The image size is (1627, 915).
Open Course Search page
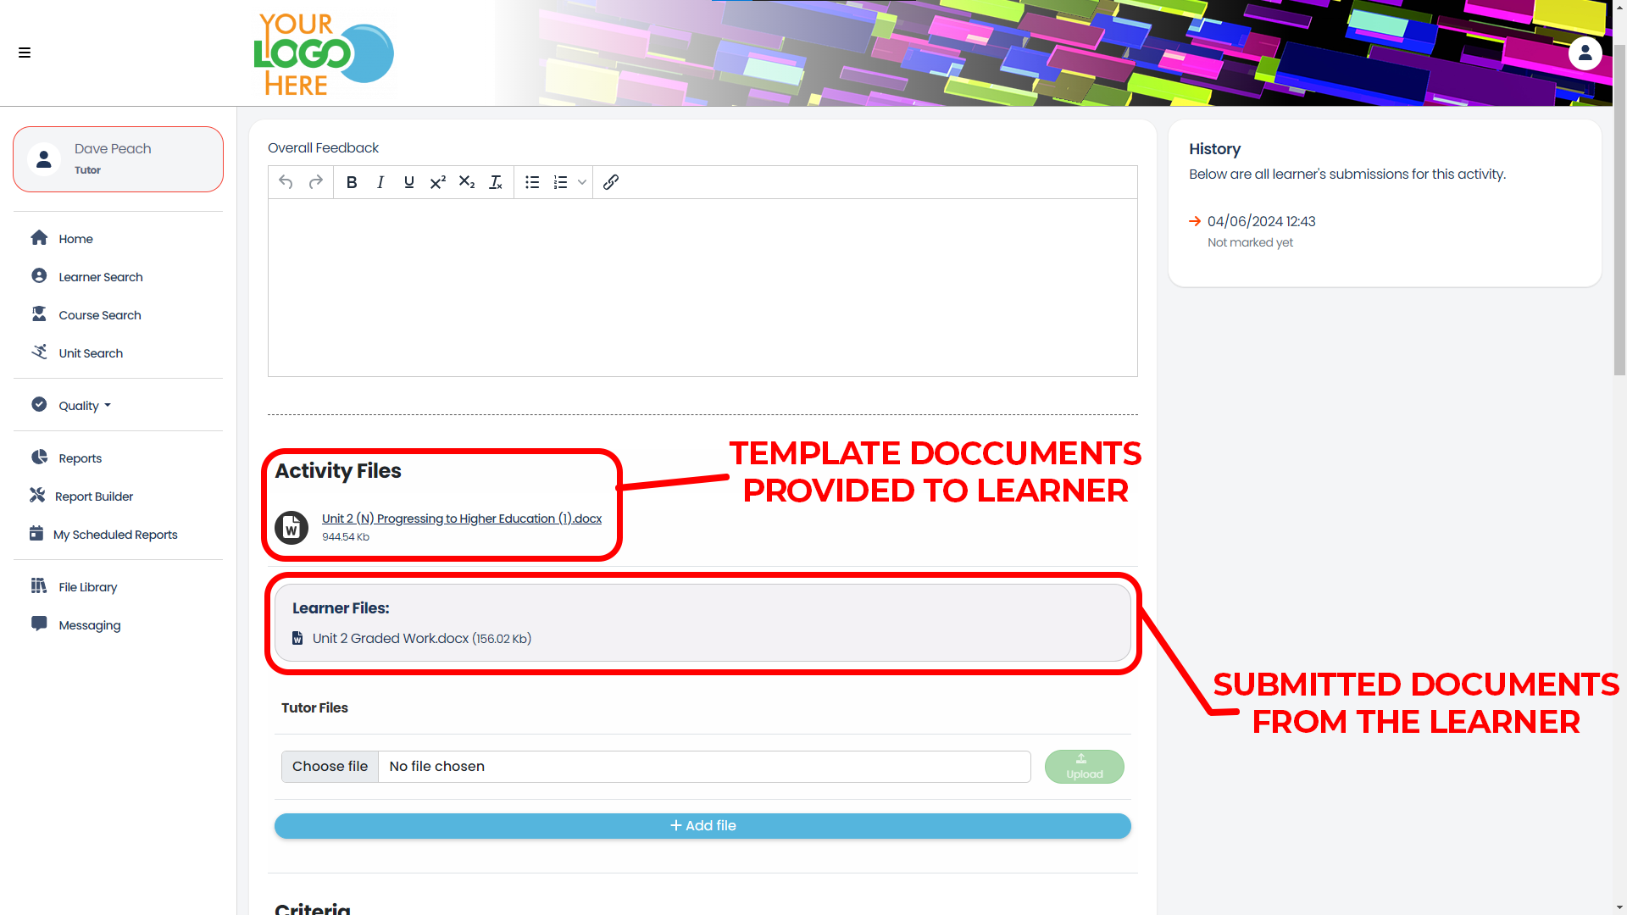click(x=100, y=315)
